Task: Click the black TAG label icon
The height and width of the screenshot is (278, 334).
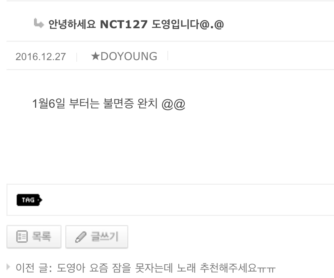Action: (29, 200)
